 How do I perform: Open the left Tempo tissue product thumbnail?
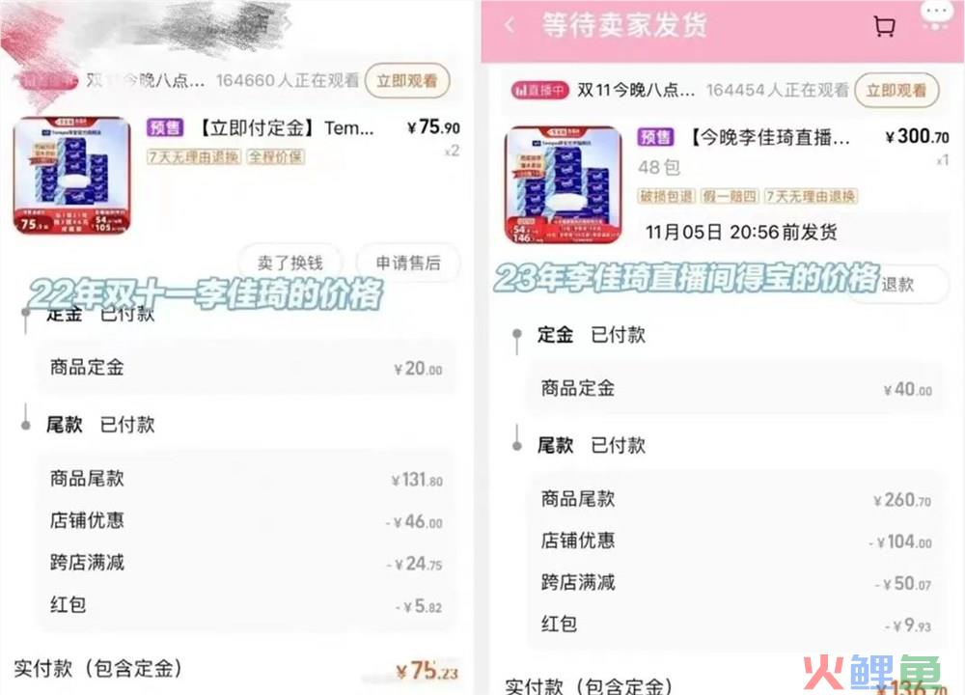click(x=72, y=176)
